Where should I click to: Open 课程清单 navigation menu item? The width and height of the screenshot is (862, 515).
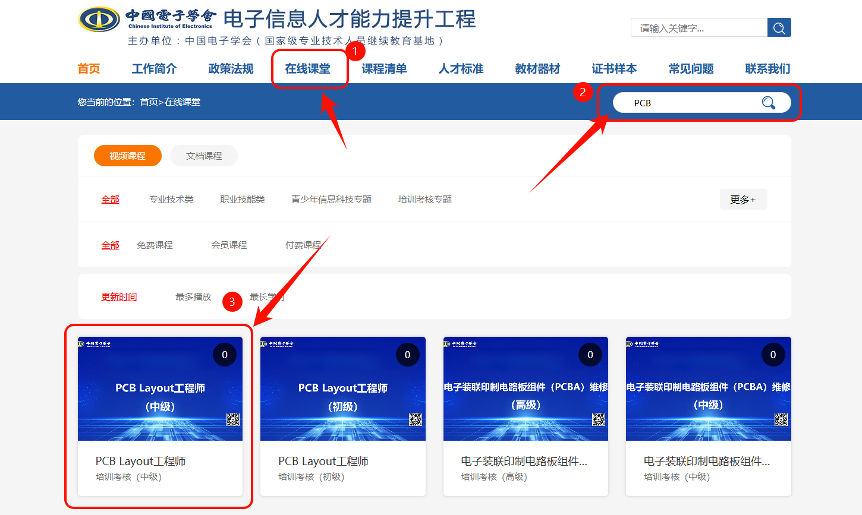click(384, 69)
